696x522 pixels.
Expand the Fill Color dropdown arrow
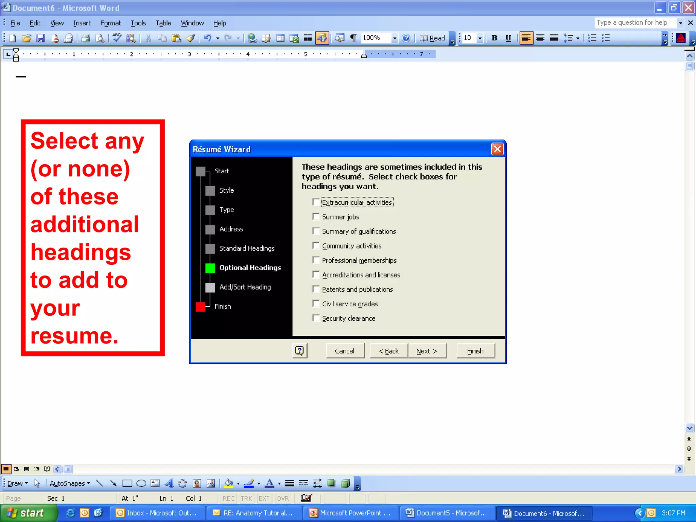point(238,483)
